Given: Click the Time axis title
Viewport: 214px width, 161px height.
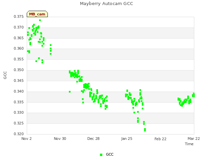Looking at the screenshot, I should 189,144.
